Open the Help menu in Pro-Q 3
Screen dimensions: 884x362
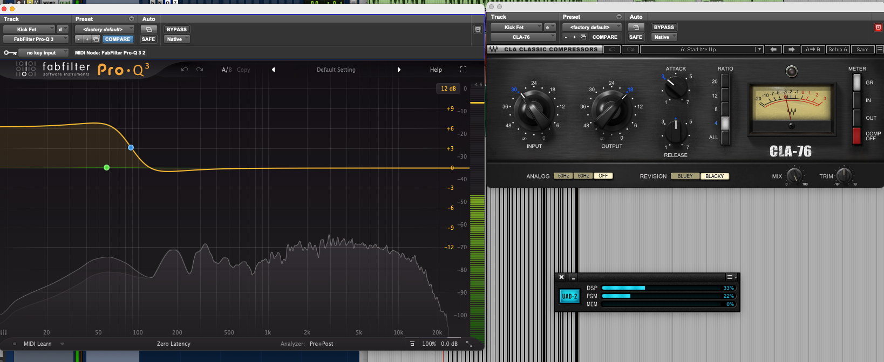[x=436, y=70]
